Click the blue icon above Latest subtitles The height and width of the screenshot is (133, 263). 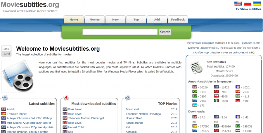[x=5, y=97]
